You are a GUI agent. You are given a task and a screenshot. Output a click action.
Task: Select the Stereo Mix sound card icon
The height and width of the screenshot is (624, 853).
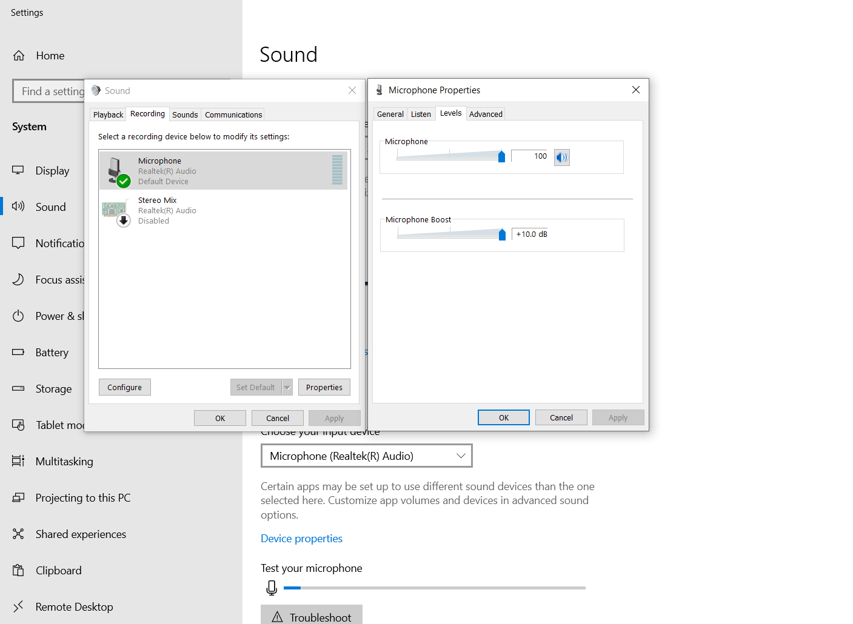(116, 212)
